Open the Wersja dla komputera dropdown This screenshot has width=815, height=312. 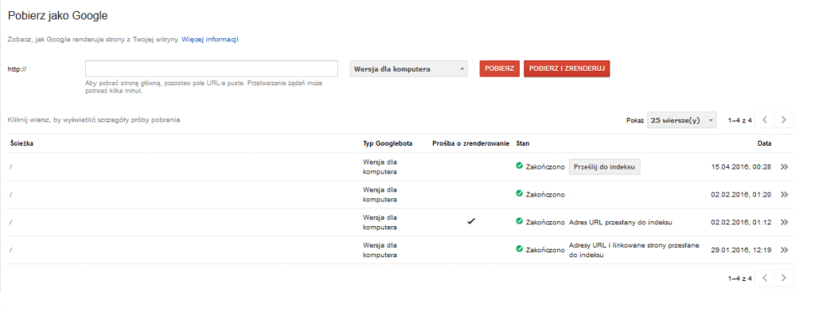coord(409,68)
